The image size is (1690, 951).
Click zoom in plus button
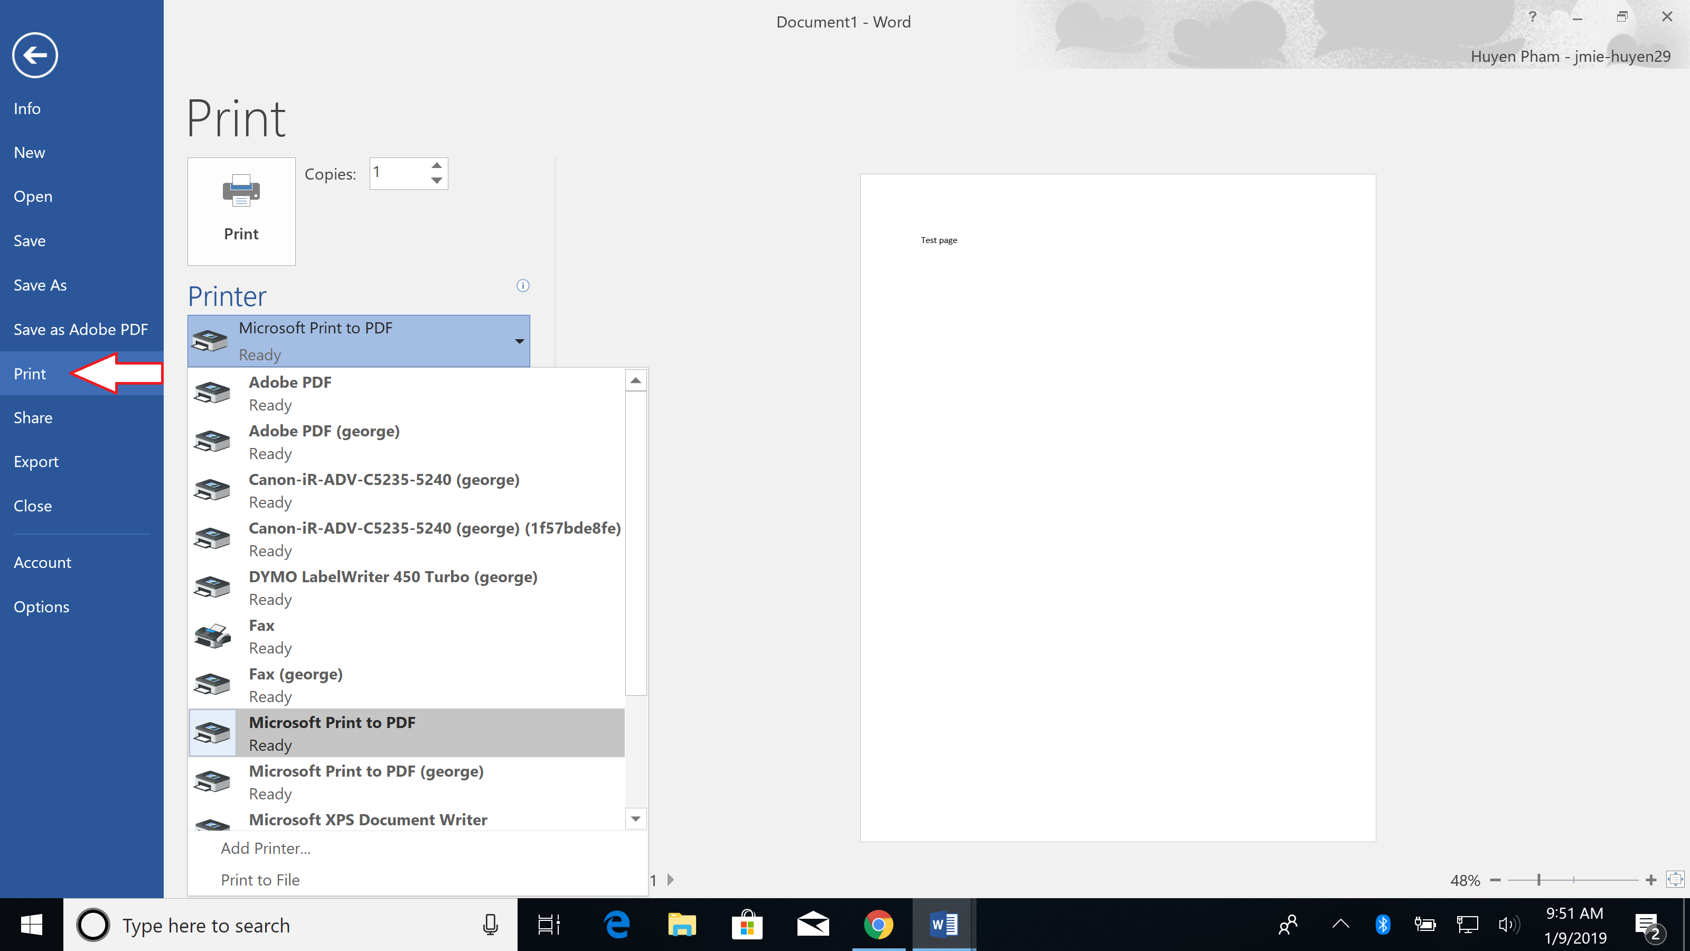coord(1650,880)
